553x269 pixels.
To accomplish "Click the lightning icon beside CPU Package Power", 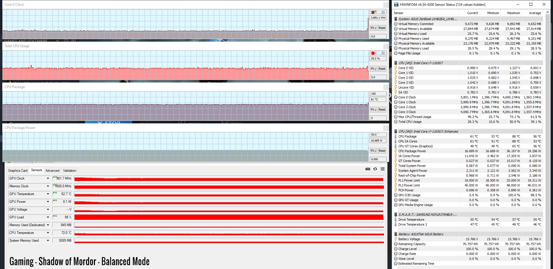I will coord(396,151).
